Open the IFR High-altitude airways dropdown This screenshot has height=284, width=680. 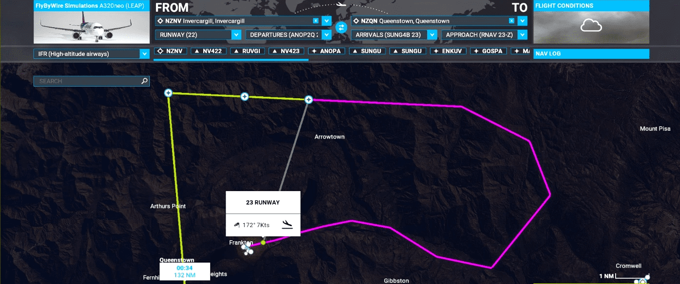click(144, 54)
